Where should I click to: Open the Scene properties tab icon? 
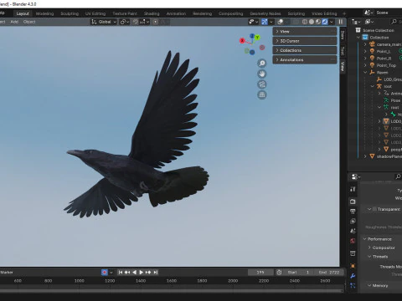353,231
